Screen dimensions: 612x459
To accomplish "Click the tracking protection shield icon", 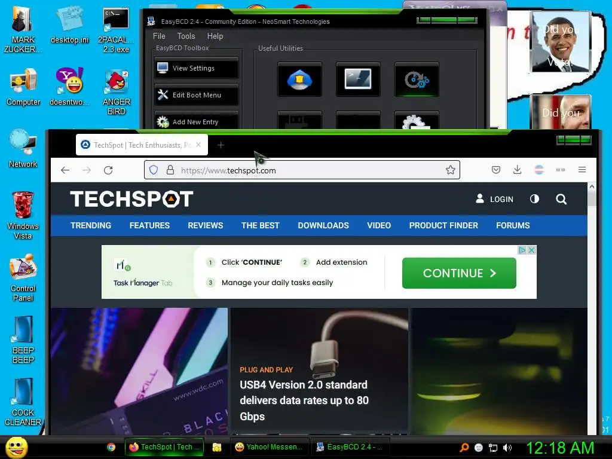I will [154, 170].
